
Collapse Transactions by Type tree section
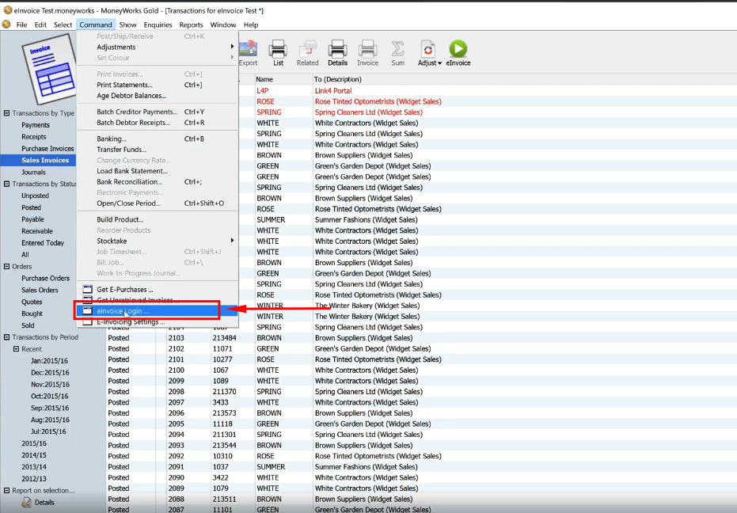point(6,113)
